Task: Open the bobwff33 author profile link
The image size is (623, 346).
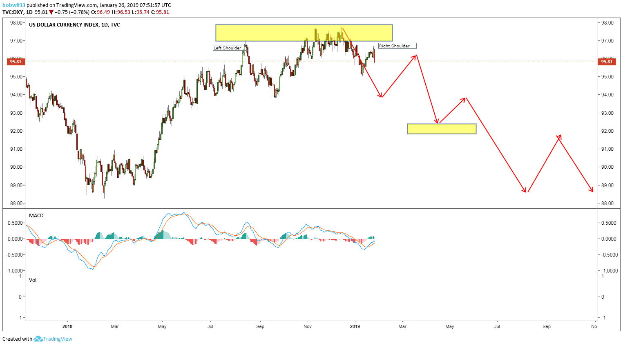Action: 14,5
